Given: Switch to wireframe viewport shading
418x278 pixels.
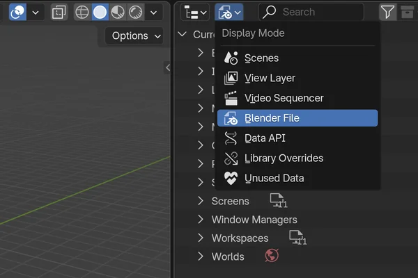Looking at the screenshot, I should tap(82, 12).
